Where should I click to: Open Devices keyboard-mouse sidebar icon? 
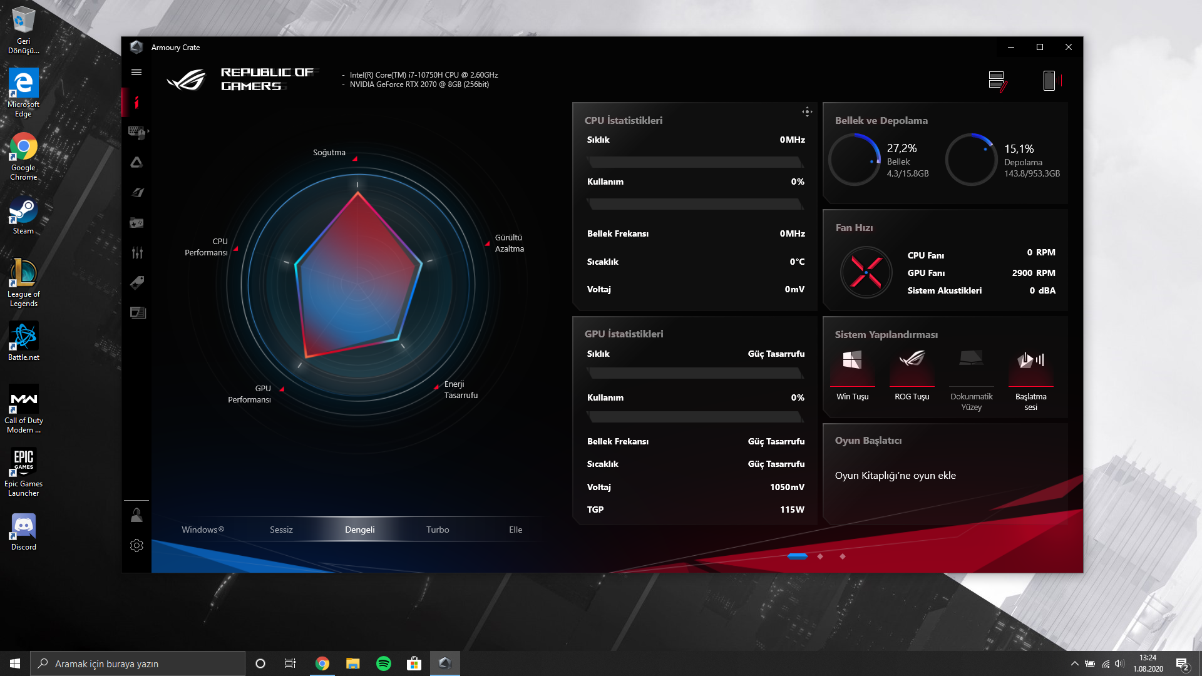click(136, 132)
